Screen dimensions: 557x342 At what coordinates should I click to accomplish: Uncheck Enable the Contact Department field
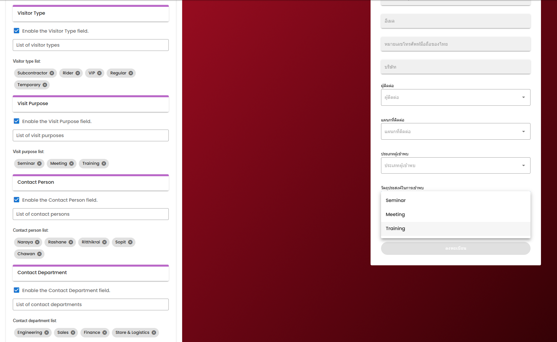tap(17, 290)
